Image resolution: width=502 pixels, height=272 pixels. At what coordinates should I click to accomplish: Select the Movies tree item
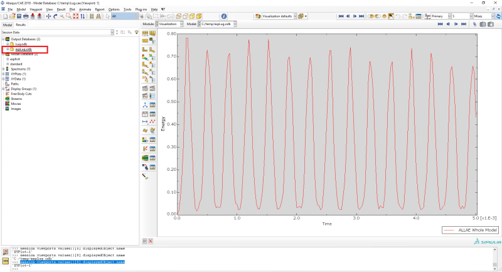click(x=16, y=104)
